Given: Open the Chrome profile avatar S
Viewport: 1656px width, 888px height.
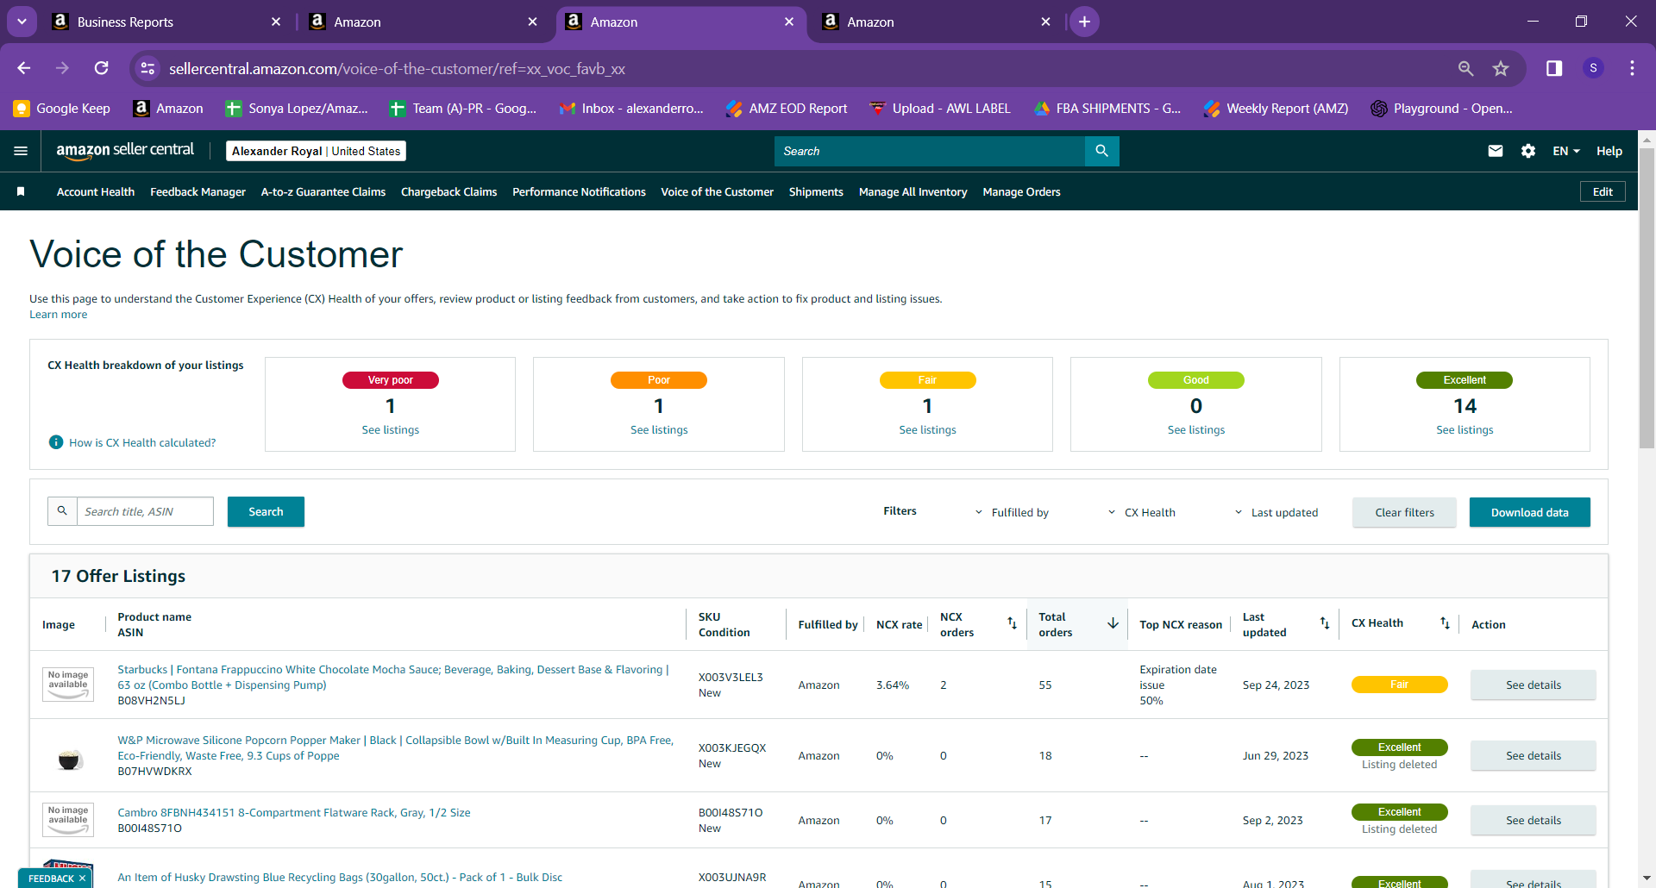Looking at the screenshot, I should pyautogui.click(x=1593, y=68).
